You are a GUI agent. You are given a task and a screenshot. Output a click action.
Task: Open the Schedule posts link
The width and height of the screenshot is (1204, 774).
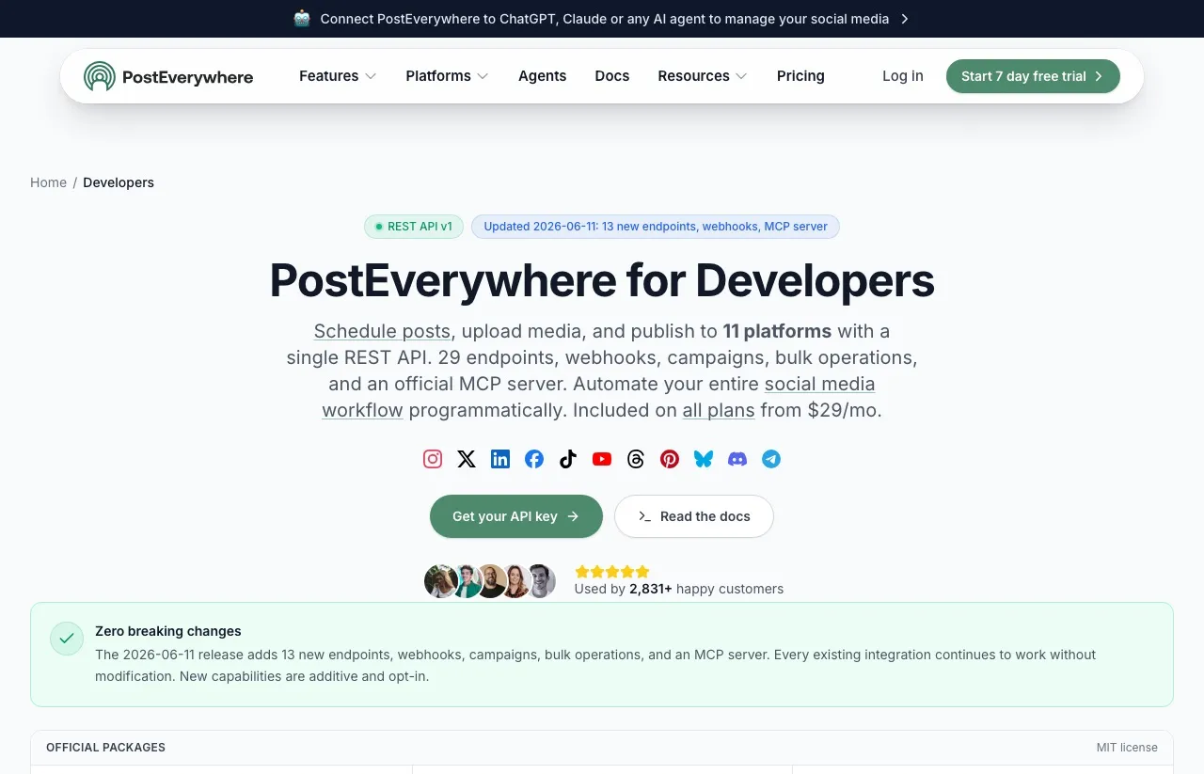click(382, 331)
